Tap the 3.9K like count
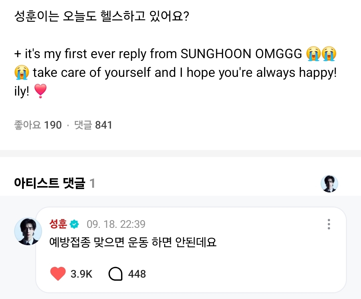The width and height of the screenshot is (361, 299). [81, 274]
